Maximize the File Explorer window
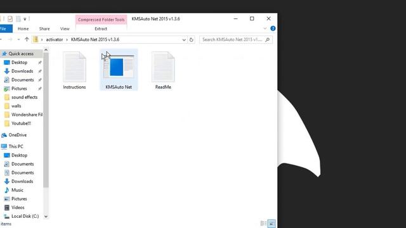The width and height of the screenshot is (406, 228). tap(252, 18)
